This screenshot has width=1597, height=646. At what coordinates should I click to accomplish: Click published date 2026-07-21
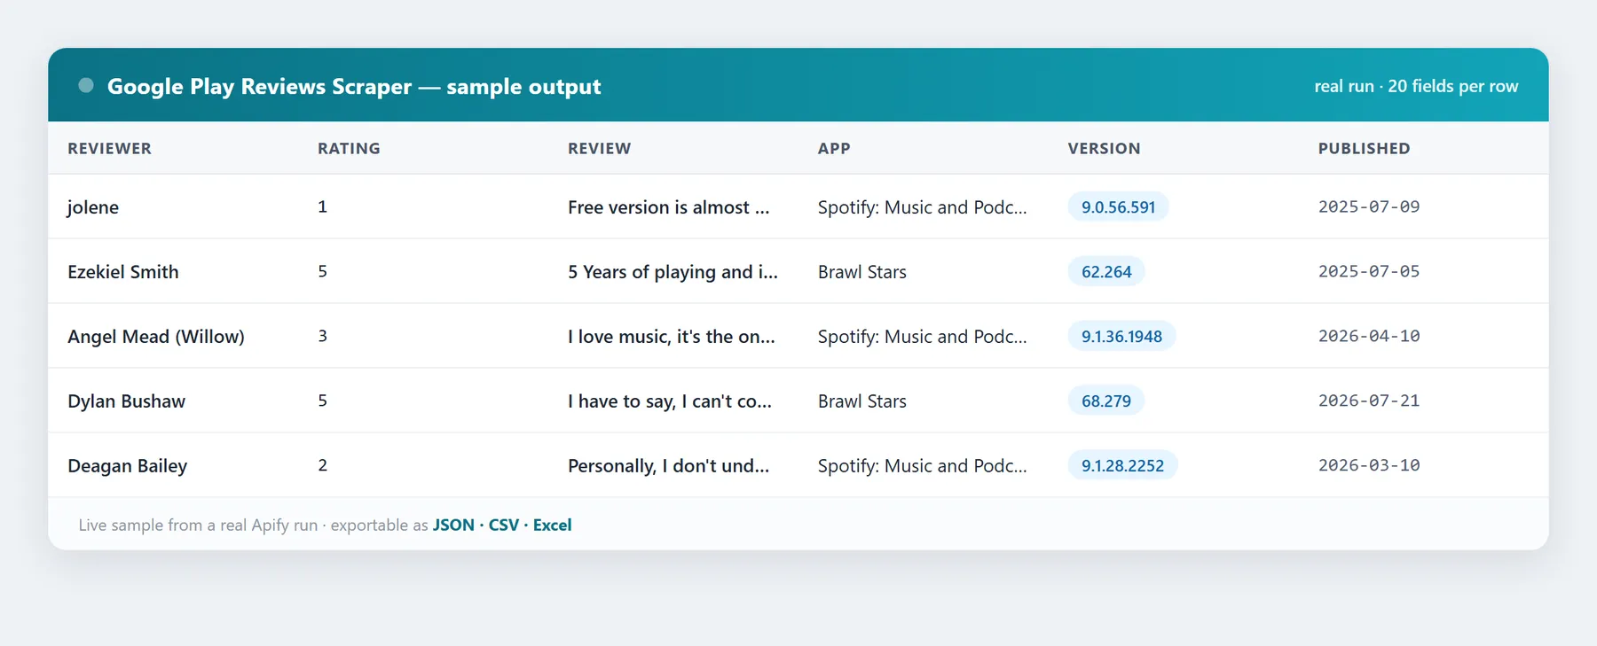click(x=1369, y=401)
